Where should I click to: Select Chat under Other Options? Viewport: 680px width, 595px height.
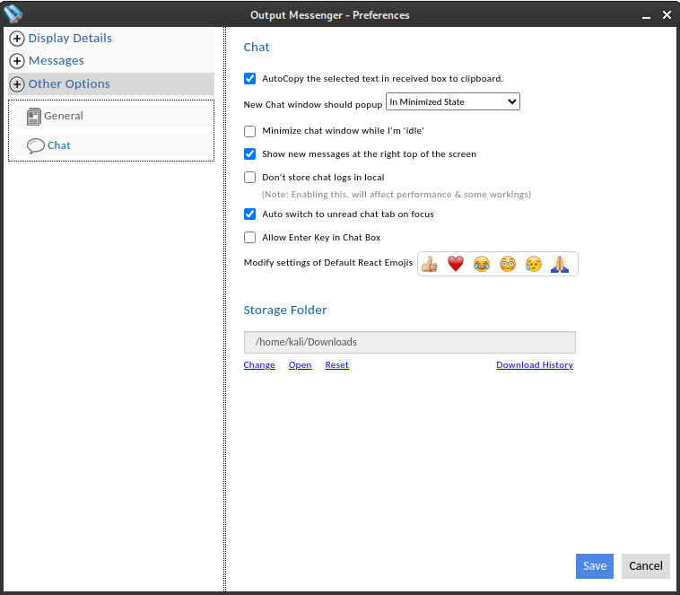point(111,145)
